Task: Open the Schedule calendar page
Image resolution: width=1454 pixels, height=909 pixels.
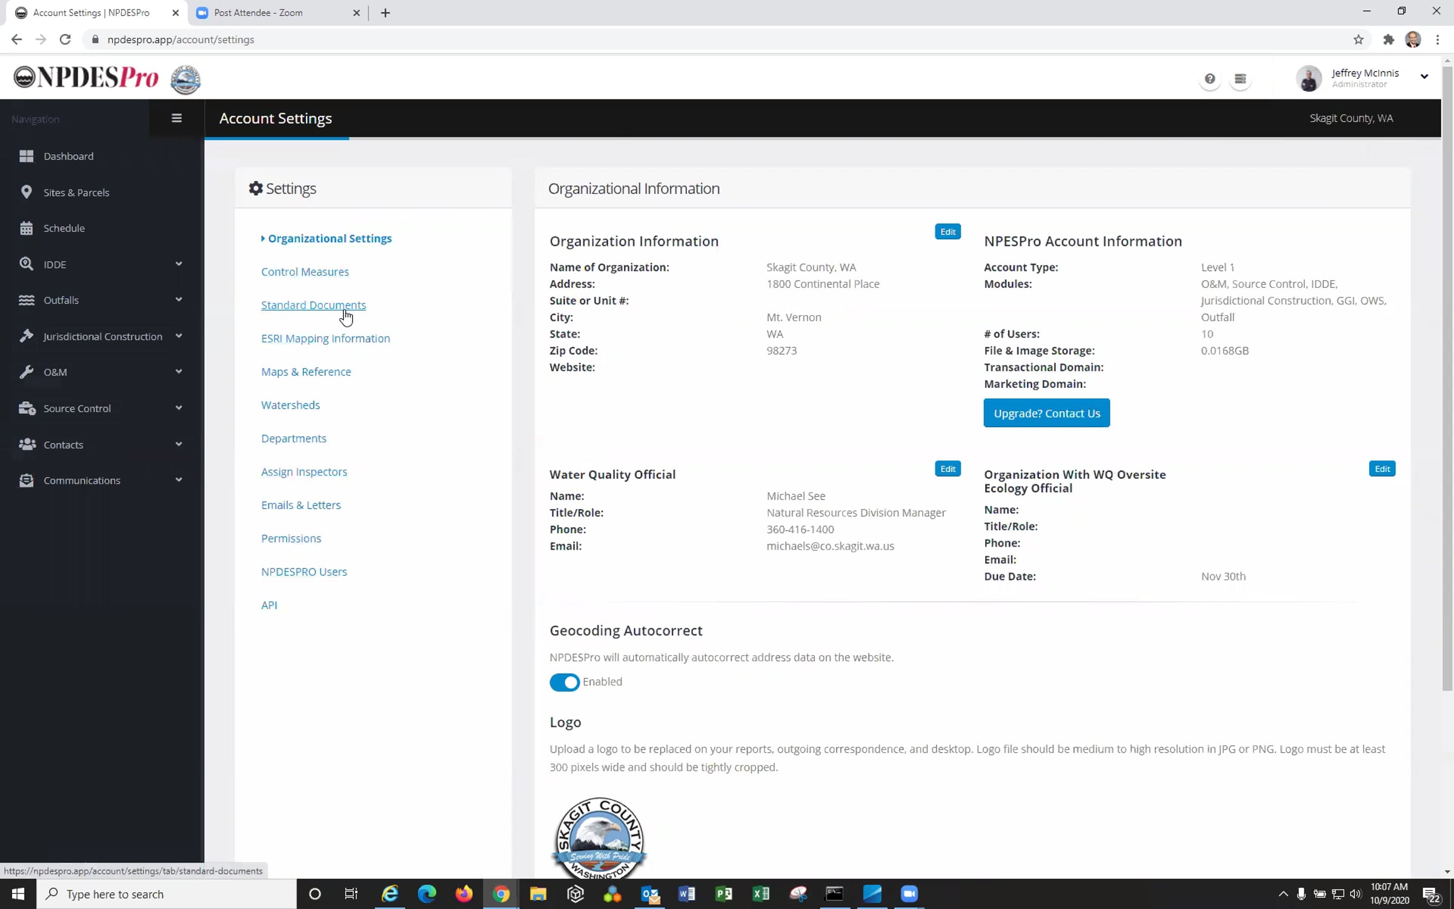Action: 64,228
